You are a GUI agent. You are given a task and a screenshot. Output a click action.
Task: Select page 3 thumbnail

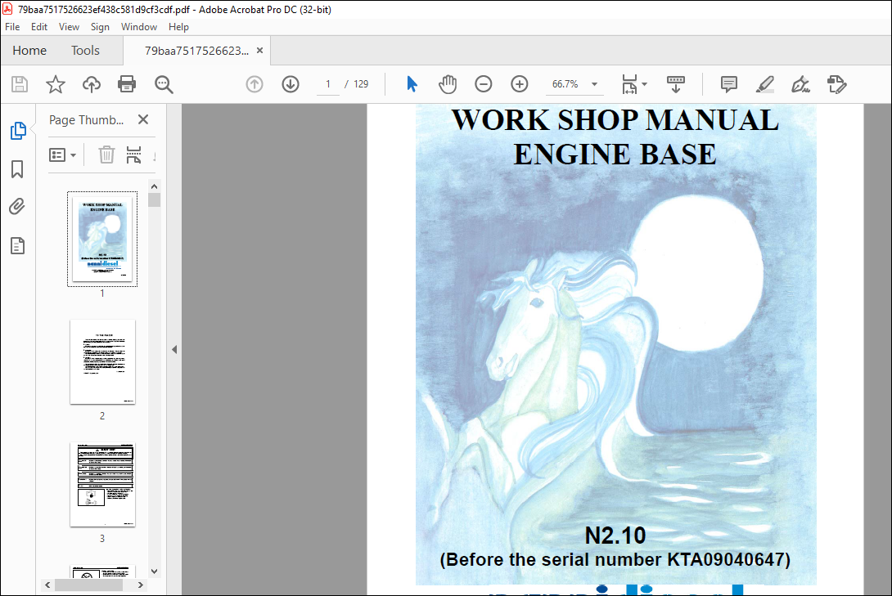pos(102,485)
